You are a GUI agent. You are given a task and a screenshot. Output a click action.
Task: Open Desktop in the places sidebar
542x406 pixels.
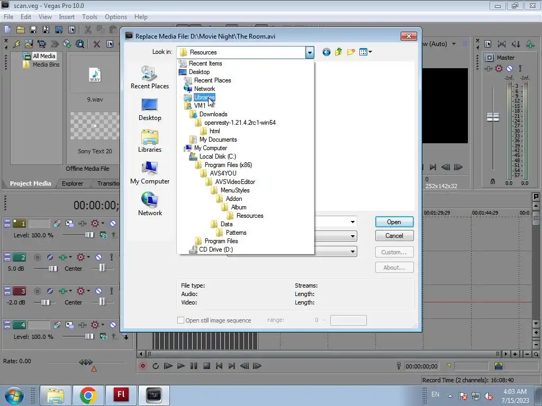(x=150, y=109)
